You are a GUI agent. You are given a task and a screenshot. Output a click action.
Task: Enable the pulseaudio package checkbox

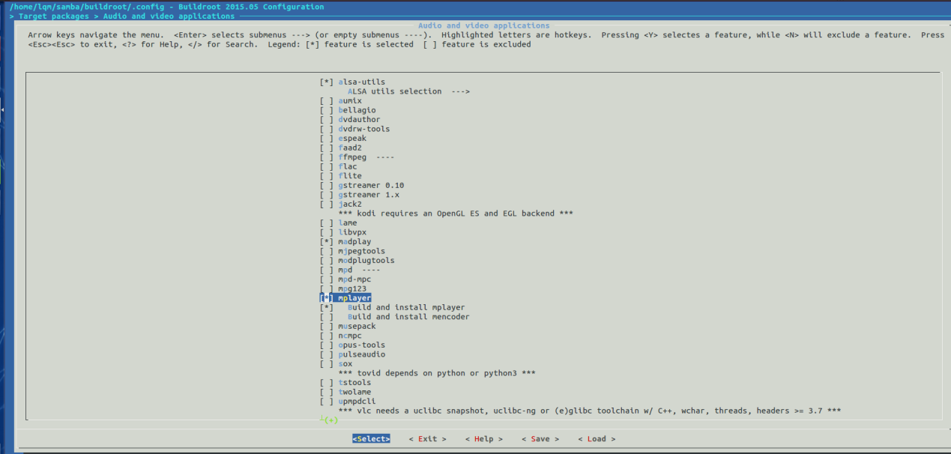[326, 354]
